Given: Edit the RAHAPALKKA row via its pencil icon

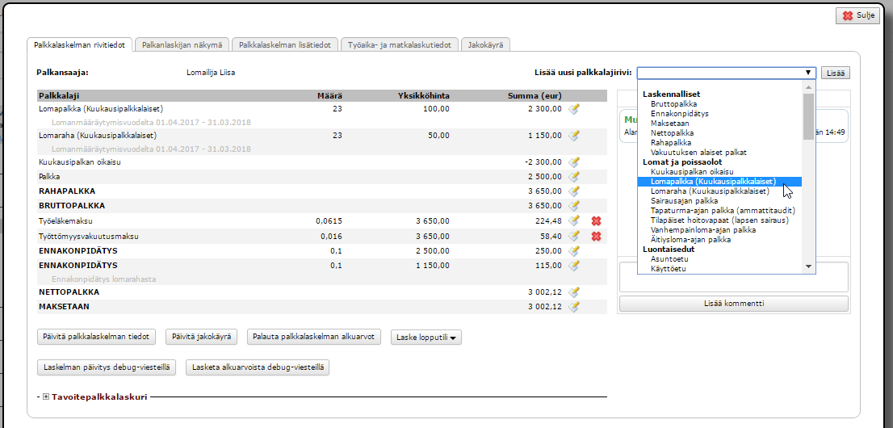Looking at the screenshot, I should pos(574,191).
